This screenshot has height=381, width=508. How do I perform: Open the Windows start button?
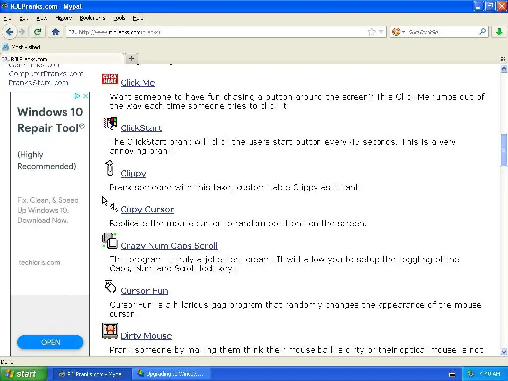(23, 374)
